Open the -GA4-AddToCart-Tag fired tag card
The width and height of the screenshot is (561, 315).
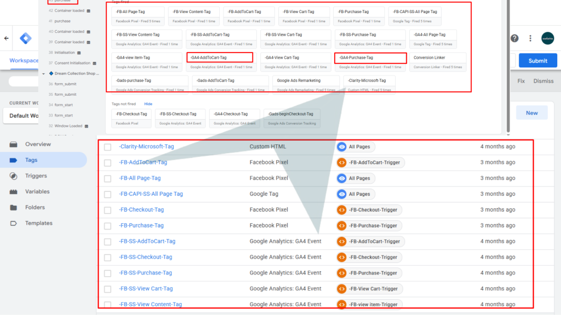221,62
